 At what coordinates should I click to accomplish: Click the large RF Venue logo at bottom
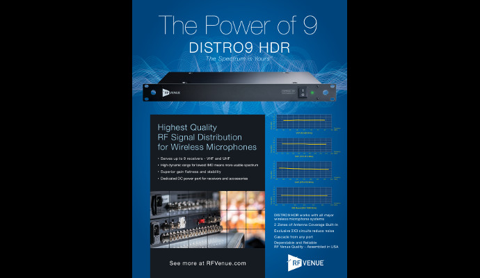(305, 263)
